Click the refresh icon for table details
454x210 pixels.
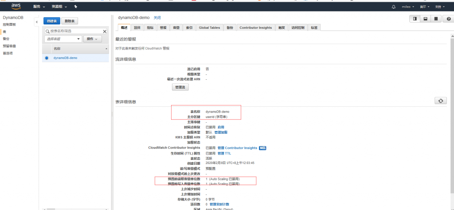pos(441,101)
